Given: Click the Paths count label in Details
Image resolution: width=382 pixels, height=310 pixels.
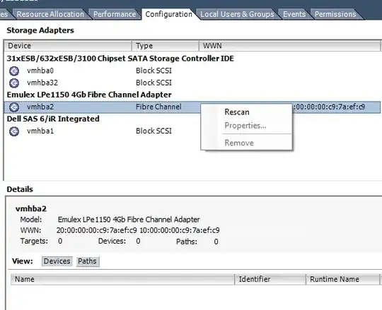Looking at the screenshot, I should click(x=187, y=242).
